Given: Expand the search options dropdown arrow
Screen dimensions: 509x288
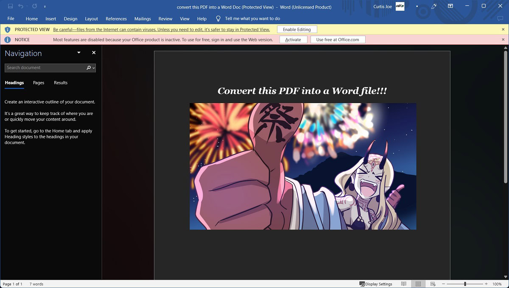Looking at the screenshot, I should pyautogui.click(x=94, y=68).
